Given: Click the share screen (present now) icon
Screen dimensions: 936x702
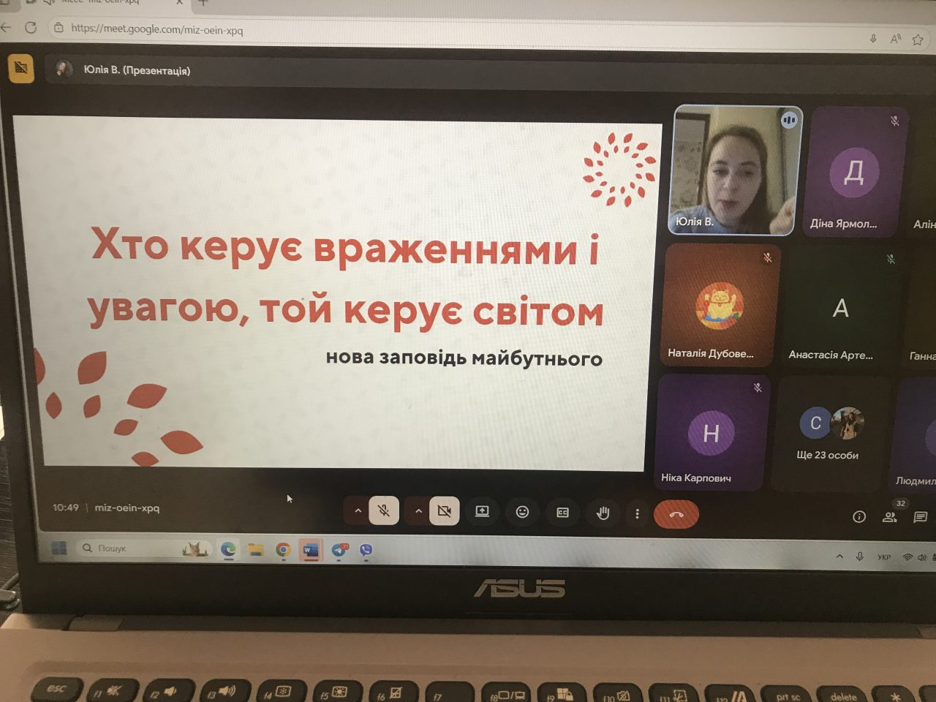Looking at the screenshot, I should point(482,512).
